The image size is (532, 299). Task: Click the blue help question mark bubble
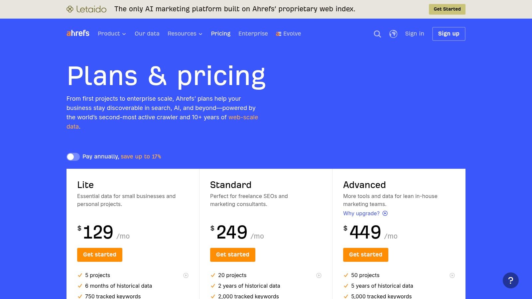pyautogui.click(x=511, y=280)
